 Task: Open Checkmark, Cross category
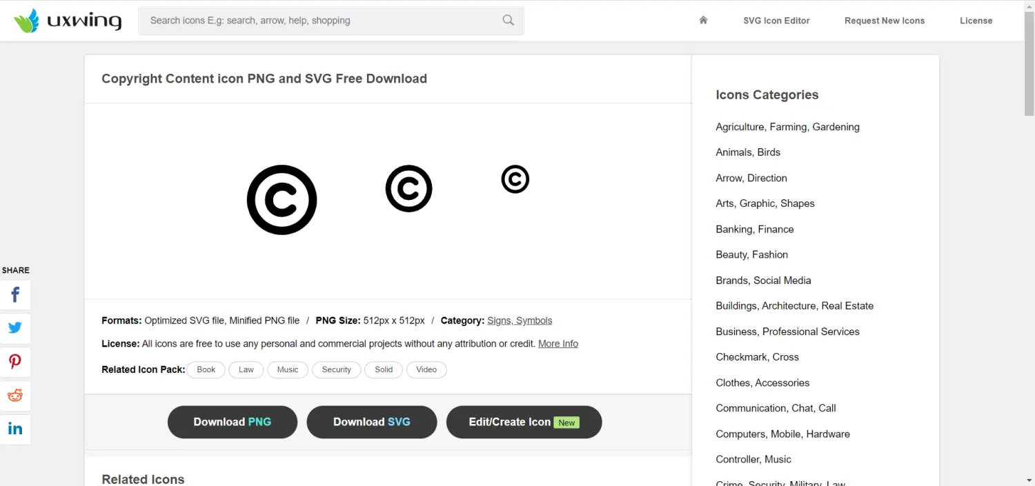point(757,357)
